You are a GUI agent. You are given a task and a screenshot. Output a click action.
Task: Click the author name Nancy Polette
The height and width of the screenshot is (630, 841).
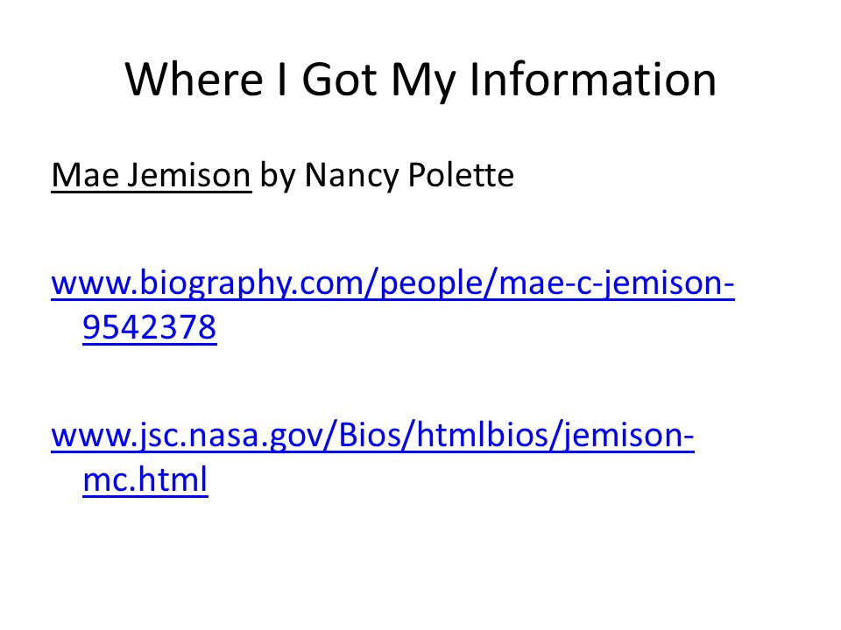409,176
